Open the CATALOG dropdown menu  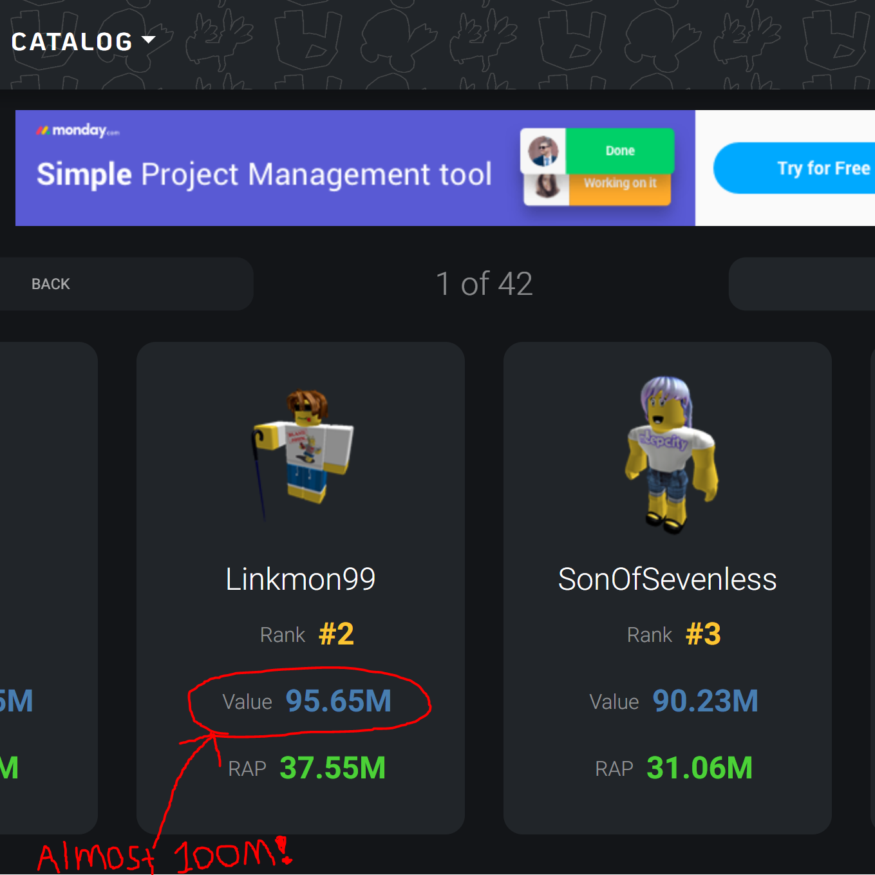(84, 42)
